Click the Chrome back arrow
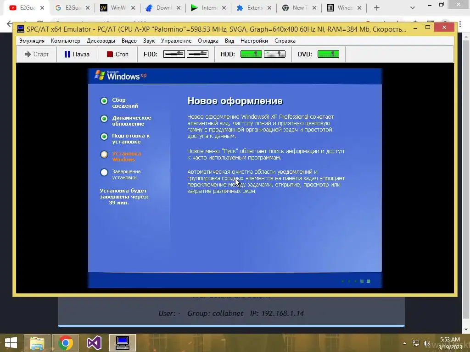This screenshot has height=352, width=470. [x=9, y=24]
